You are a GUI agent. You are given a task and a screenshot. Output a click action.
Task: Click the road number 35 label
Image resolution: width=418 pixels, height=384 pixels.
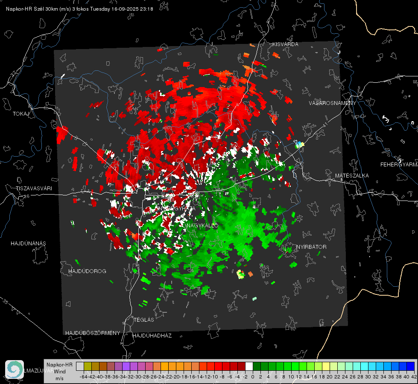click(6, 302)
